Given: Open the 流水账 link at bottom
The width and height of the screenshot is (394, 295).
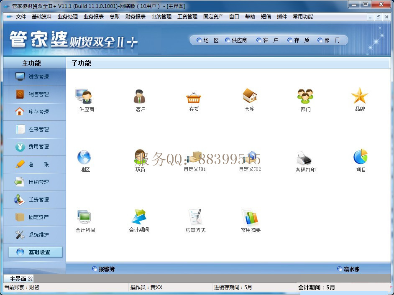Looking at the screenshot, I should click(348, 269).
